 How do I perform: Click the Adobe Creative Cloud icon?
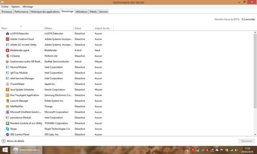(8, 39)
